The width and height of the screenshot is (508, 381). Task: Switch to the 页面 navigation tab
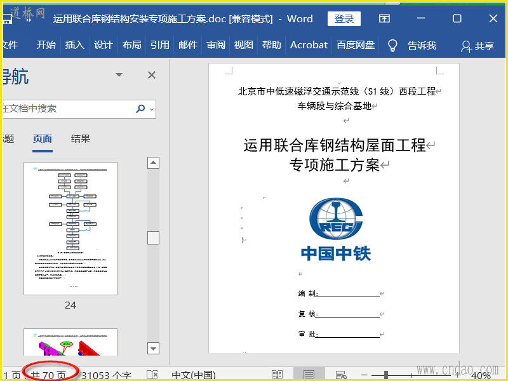click(x=43, y=139)
